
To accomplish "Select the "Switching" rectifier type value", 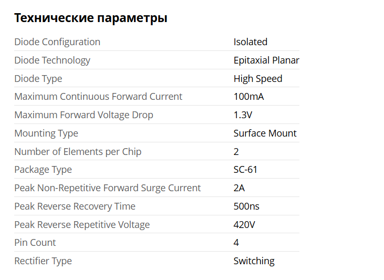I will pyautogui.click(x=254, y=261).
